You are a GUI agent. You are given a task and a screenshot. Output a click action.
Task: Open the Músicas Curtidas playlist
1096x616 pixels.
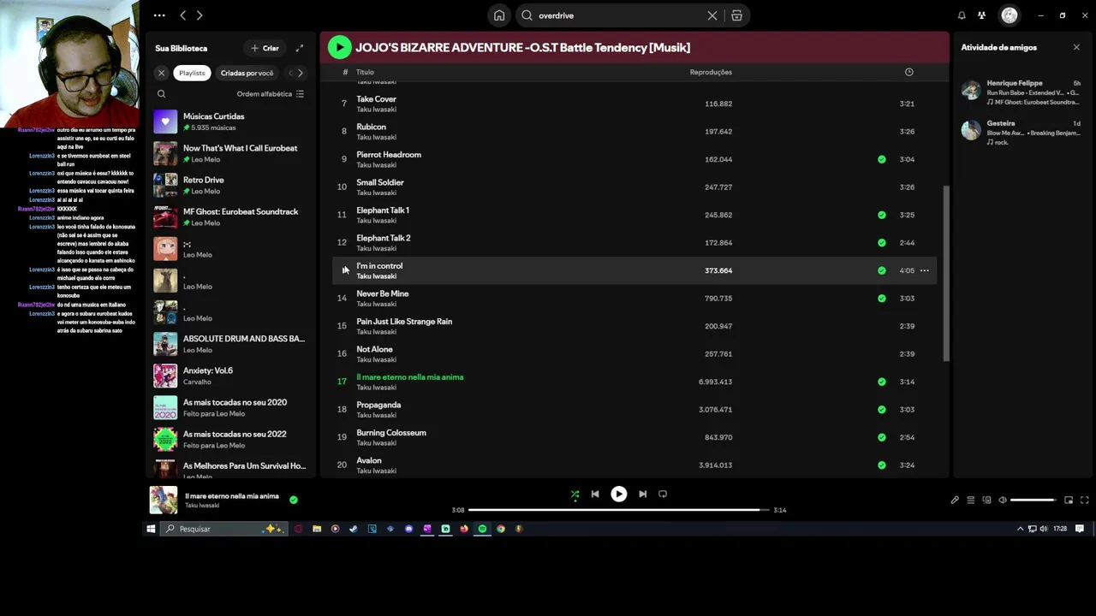(x=229, y=121)
